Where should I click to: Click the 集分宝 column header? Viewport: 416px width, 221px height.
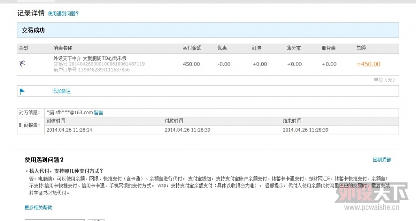(x=294, y=48)
